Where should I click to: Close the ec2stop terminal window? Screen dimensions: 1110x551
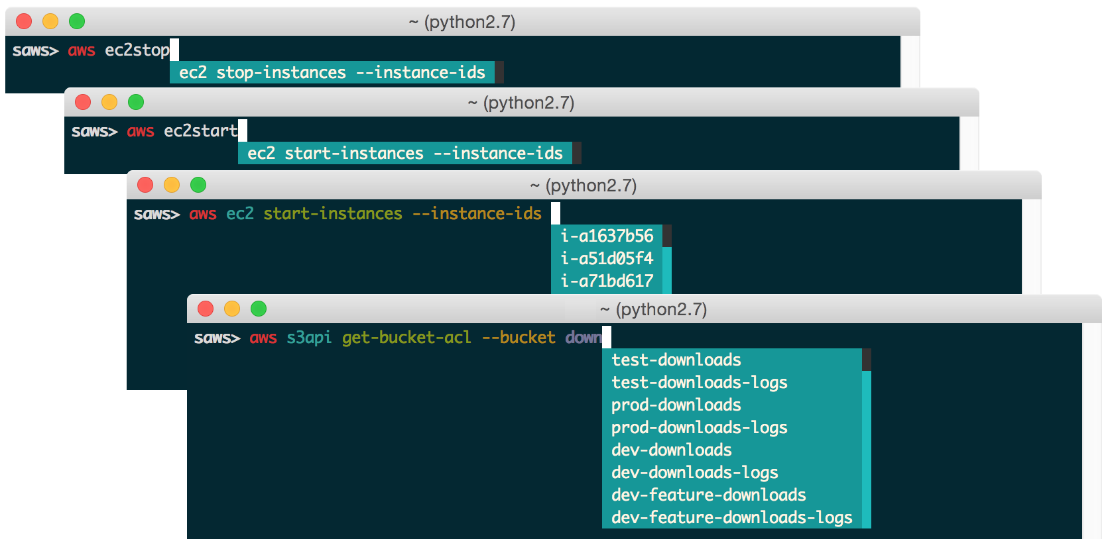click(24, 21)
